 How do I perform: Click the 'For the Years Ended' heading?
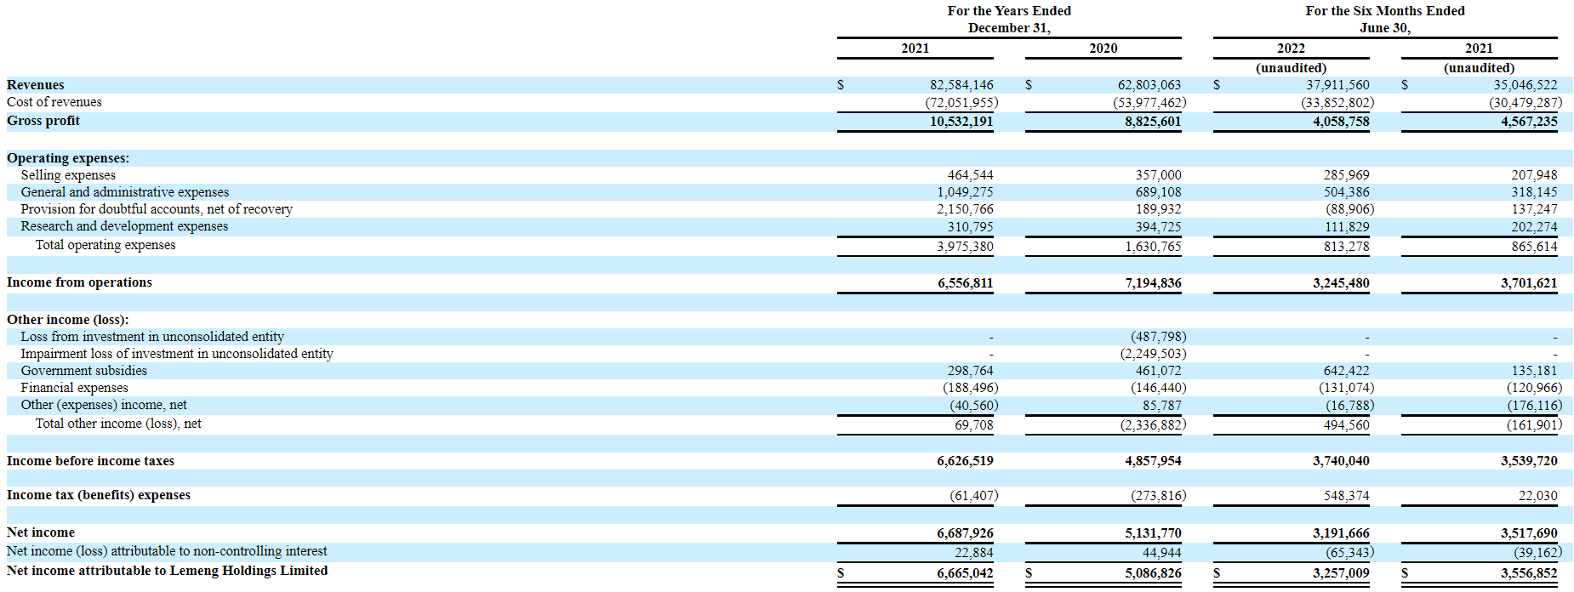point(1009,11)
